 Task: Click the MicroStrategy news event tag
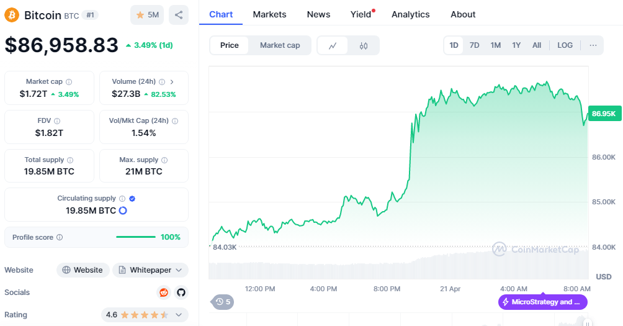[x=542, y=302]
